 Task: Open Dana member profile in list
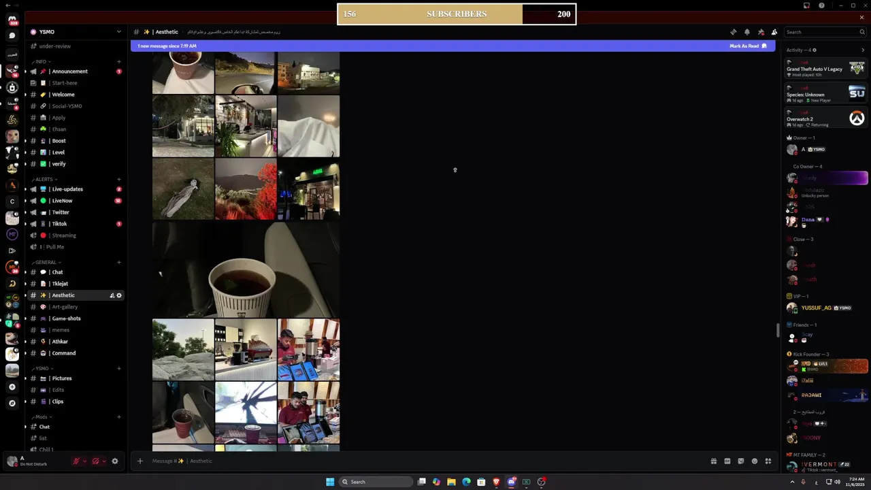pos(826,220)
